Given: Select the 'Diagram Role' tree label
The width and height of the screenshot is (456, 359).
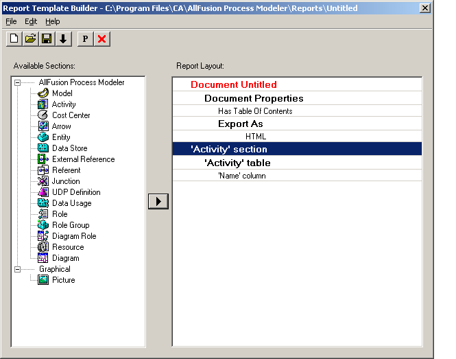Looking at the screenshot, I should (x=74, y=236).
